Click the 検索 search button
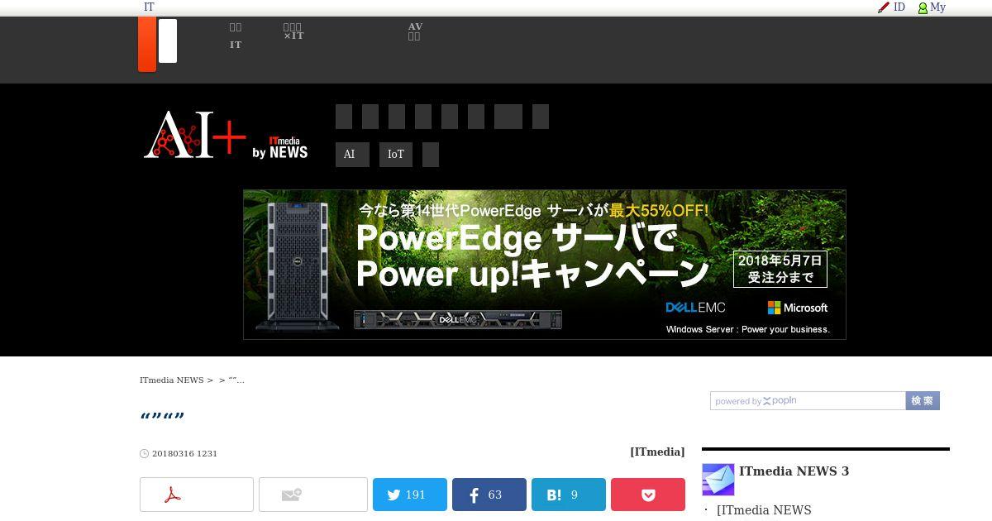The image size is (992, 521). 923,401
